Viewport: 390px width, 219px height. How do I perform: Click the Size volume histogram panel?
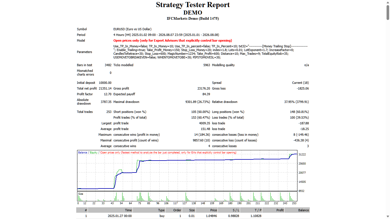[x=187, y=196]
